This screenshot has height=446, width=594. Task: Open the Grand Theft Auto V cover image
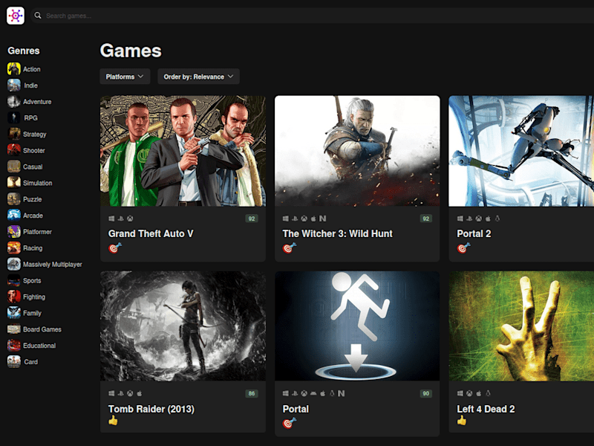point(183,151)
